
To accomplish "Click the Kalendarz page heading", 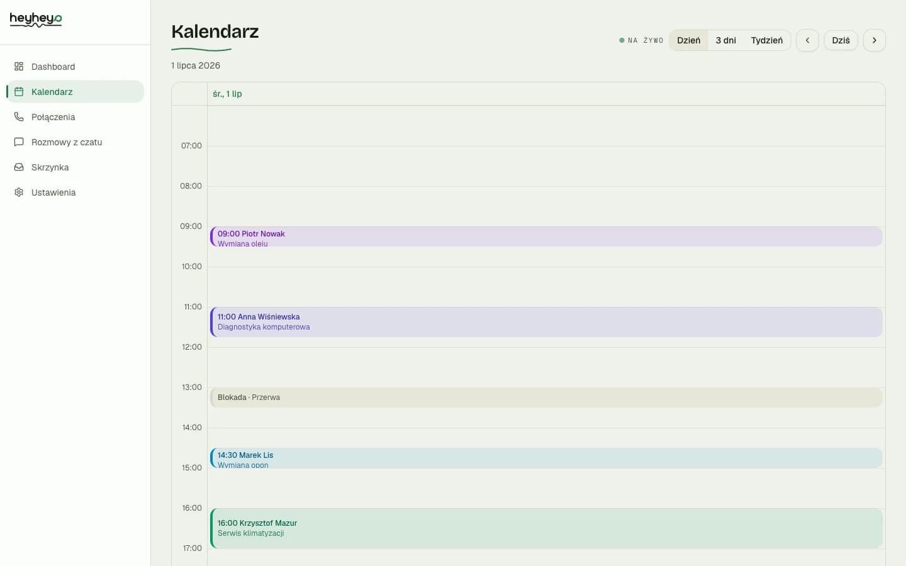I will pos(215,31).
